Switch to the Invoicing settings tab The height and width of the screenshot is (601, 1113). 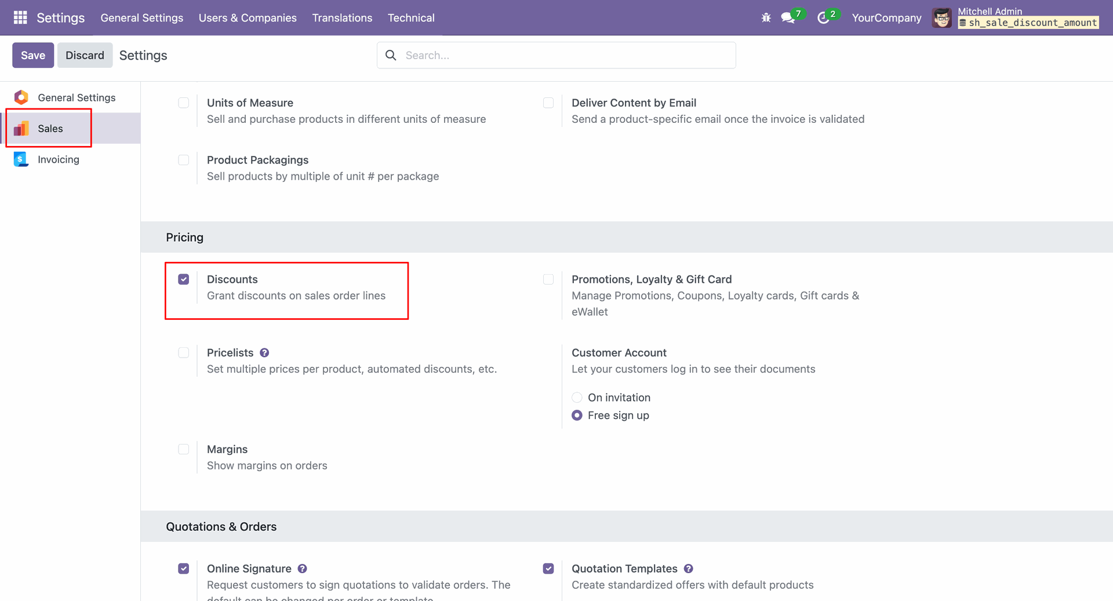click(x=58, y=159)
